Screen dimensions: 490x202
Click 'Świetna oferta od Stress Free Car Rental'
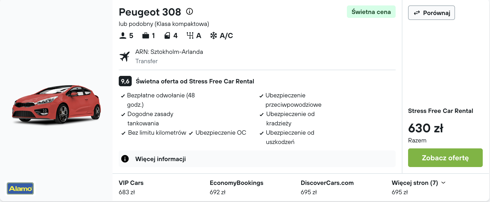pos(195,81)
